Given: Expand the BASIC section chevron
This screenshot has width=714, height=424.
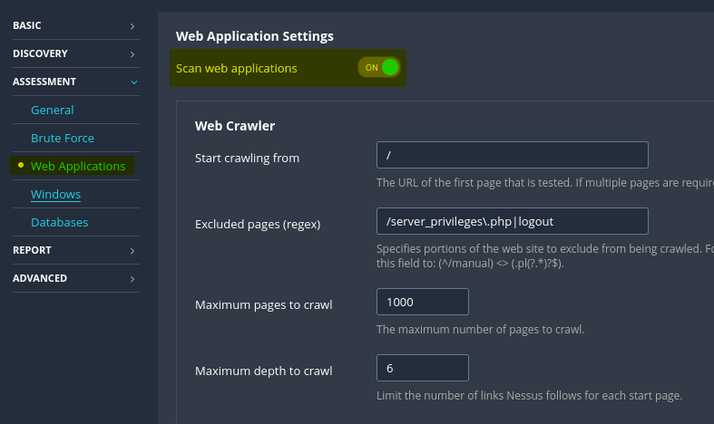Looking at the screenshot, I should (x=132, y=26).
